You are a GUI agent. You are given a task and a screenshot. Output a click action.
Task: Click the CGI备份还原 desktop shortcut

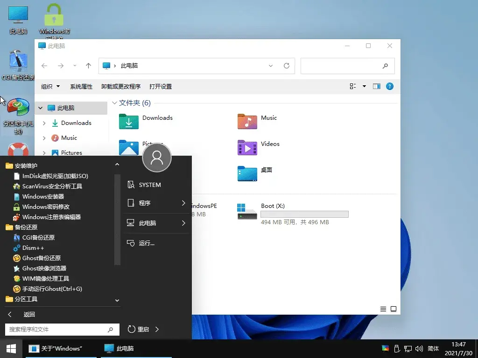(x=18, y=65)
